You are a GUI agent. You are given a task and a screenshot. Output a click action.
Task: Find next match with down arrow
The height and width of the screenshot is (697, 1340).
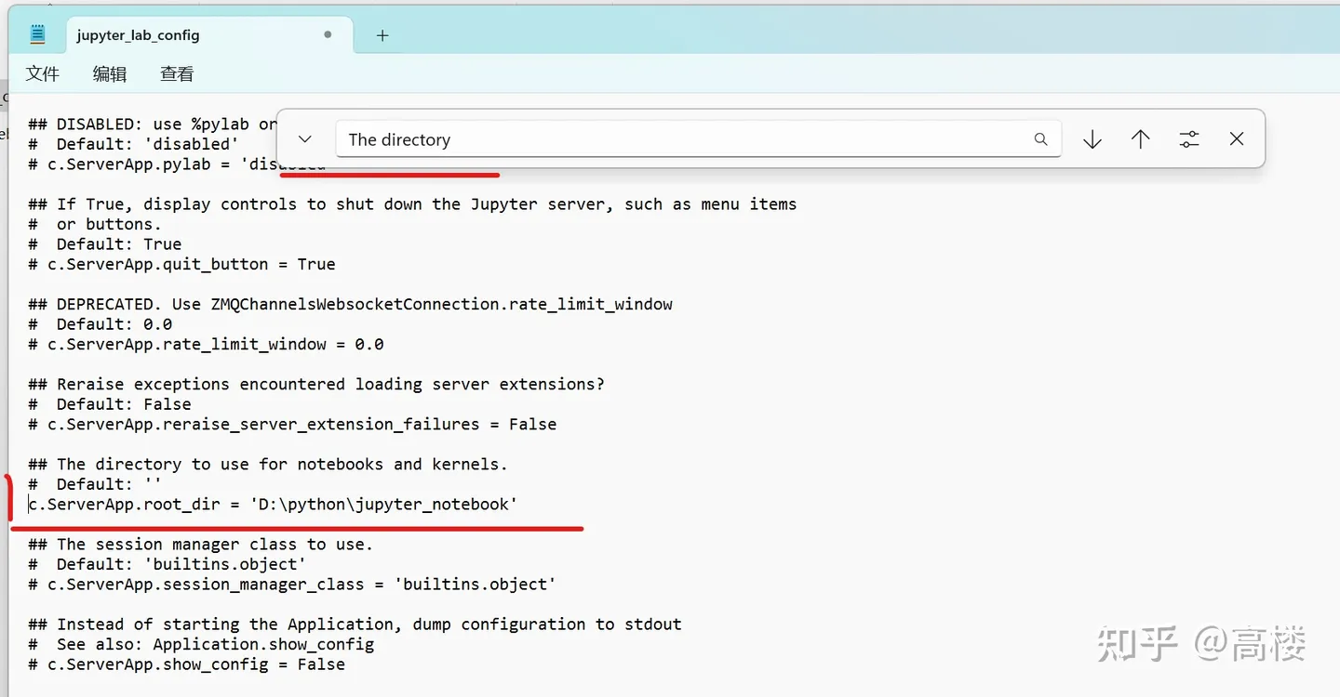tap(1092, 139)
